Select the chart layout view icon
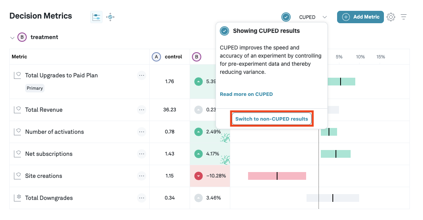The width and height of the screenshot is (423, 220). tap(96, 17)
